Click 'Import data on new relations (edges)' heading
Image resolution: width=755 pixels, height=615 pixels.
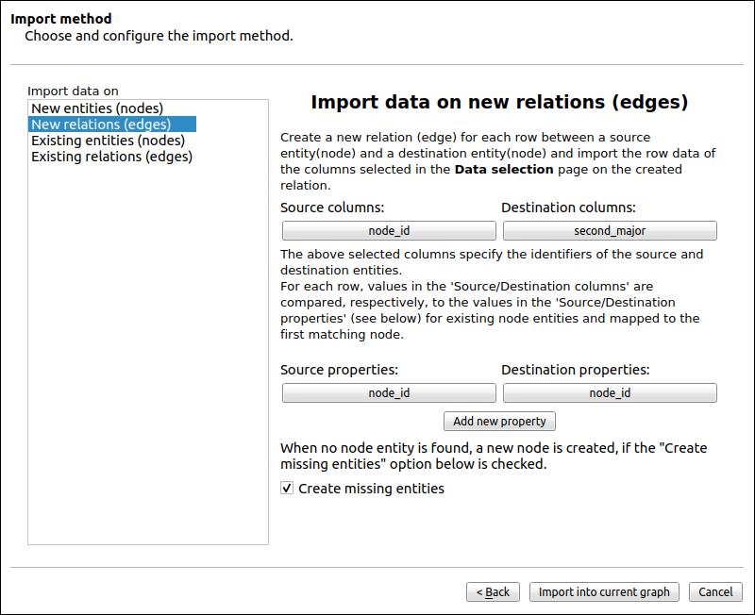(499, 102)
